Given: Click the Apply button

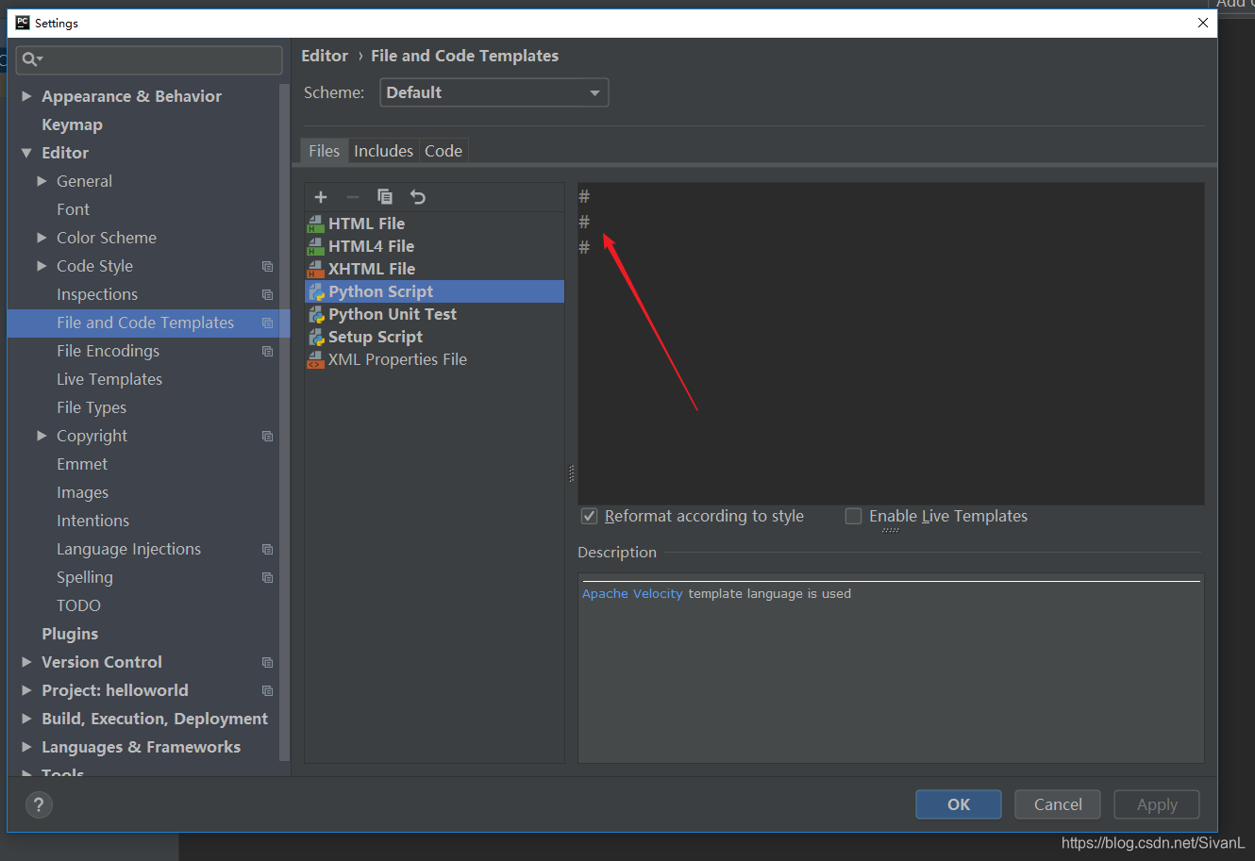Looking at the screenshot, I should coord(1157,804).
